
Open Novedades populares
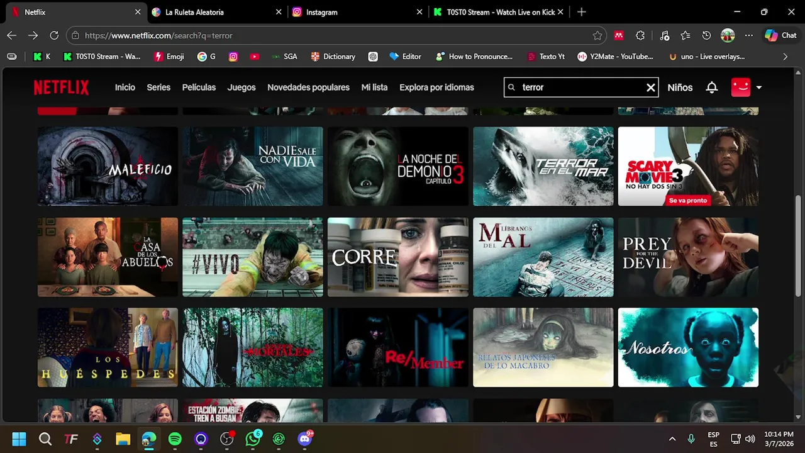308,87
